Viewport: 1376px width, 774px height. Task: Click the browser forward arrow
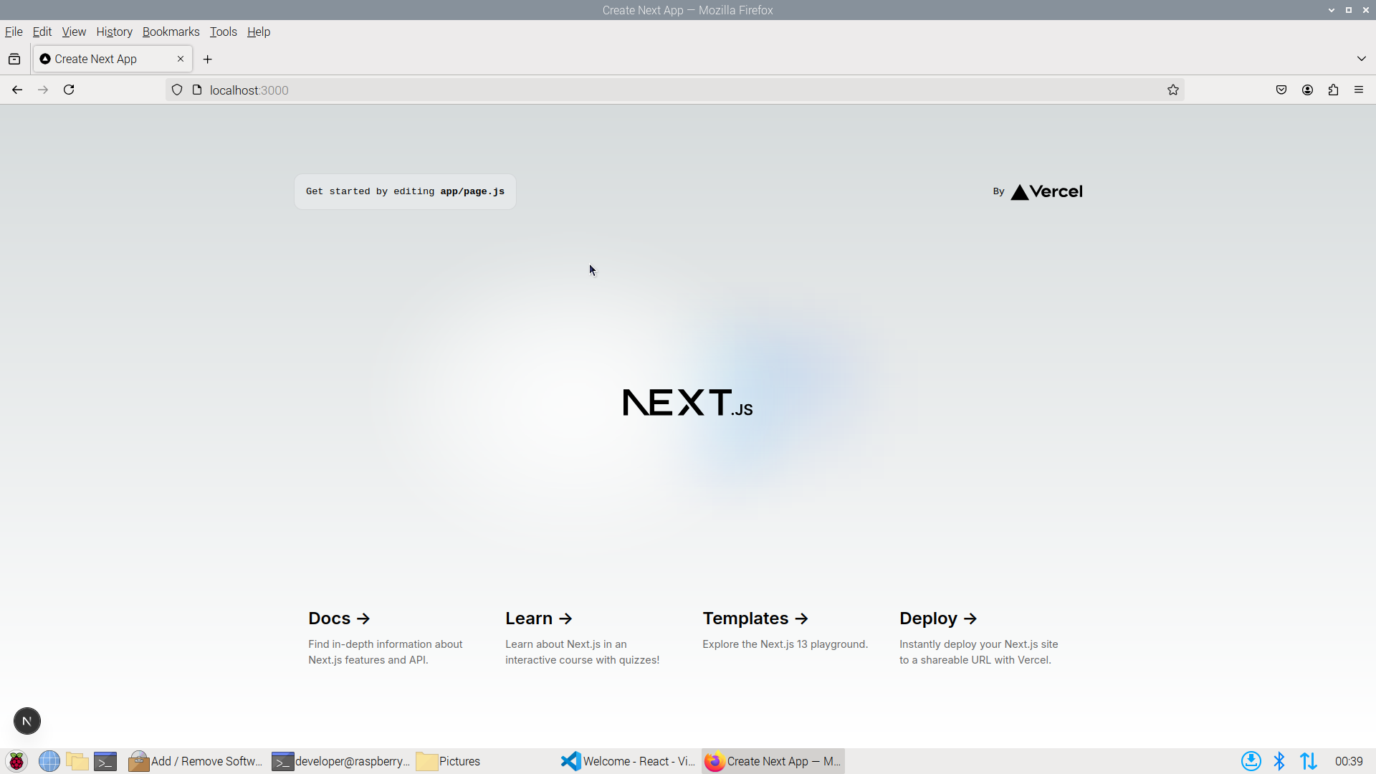(x=43, y=90)
